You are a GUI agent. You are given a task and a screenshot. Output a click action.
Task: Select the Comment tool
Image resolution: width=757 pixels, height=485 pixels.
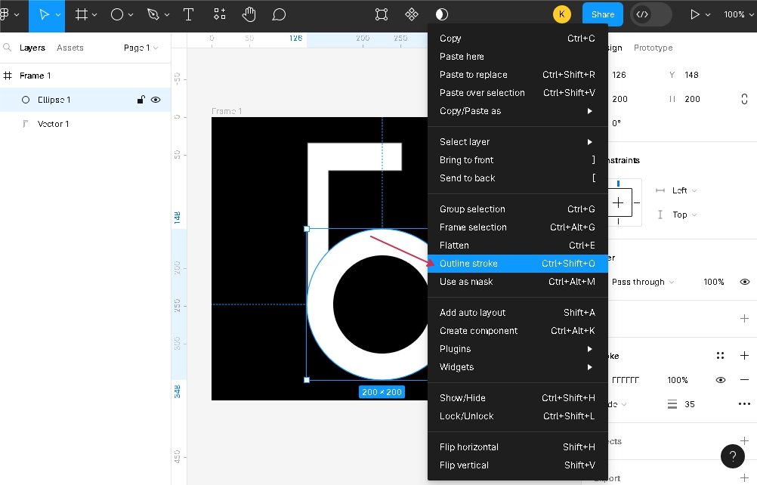pos(279,14)
